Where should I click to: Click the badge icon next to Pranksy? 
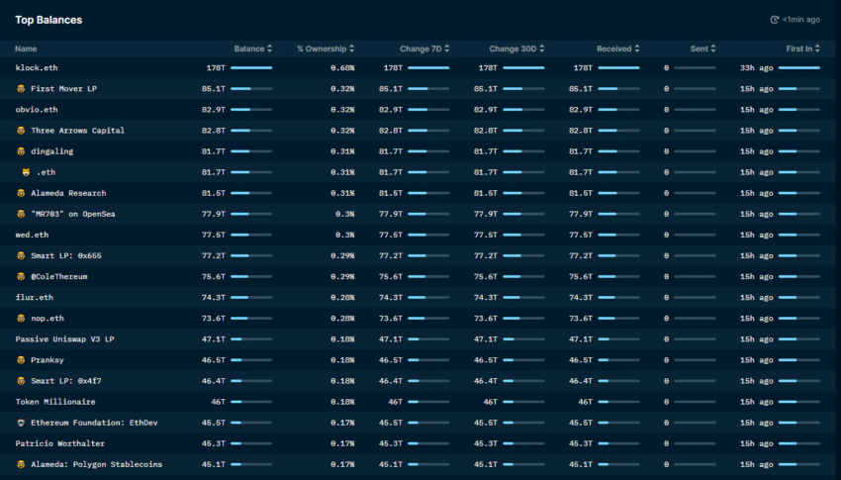coord(21,360)
